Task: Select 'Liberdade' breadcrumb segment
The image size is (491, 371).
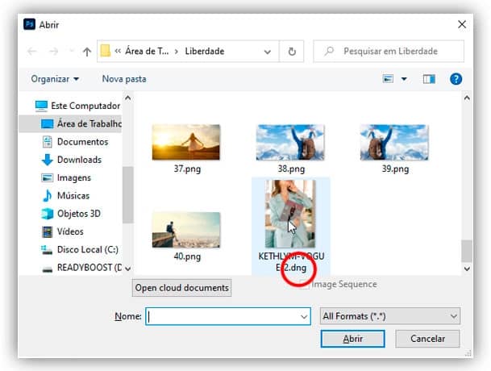Action: click(205, 51)
